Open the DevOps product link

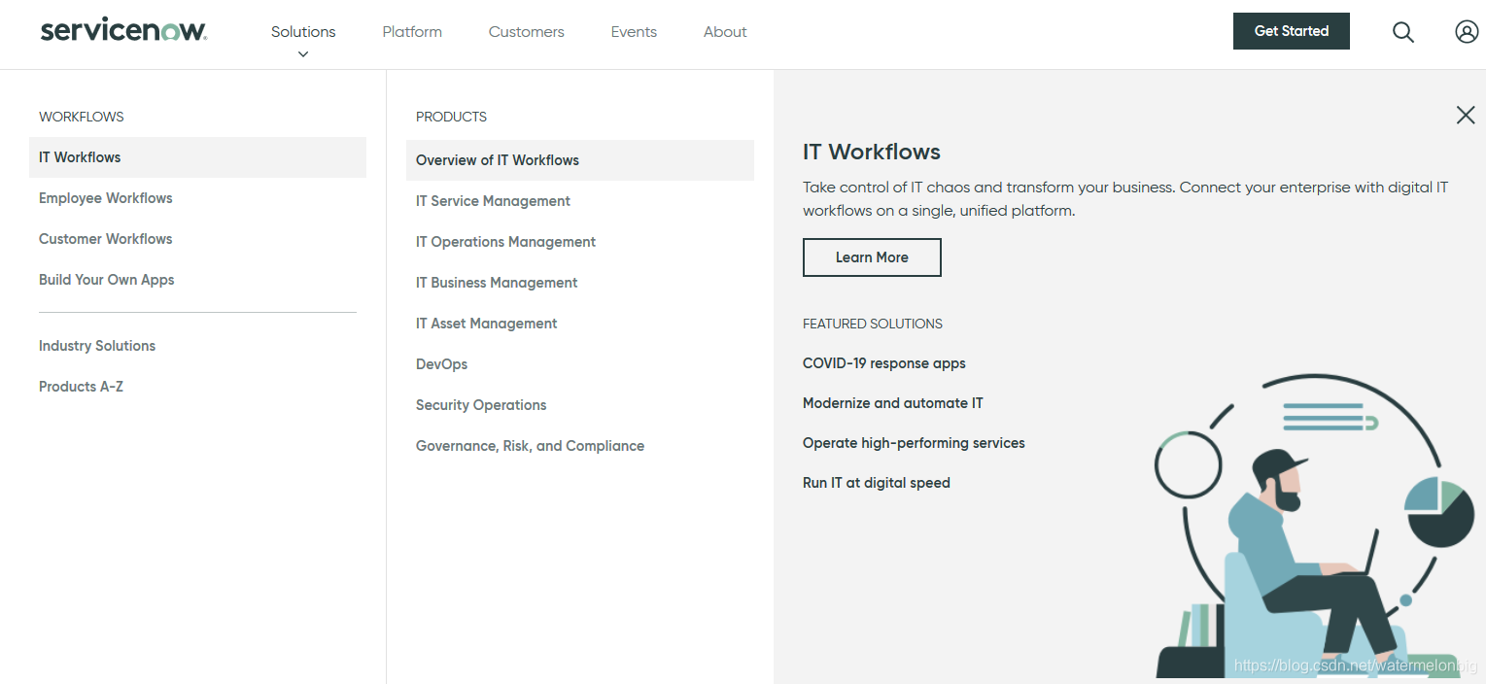[x=441, y=364]
